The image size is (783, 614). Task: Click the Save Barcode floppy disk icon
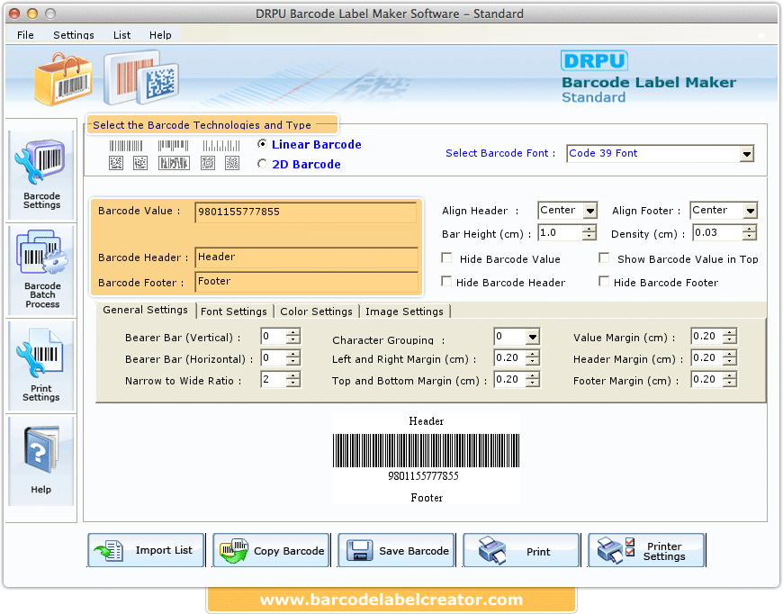click(x=359, y=551)
